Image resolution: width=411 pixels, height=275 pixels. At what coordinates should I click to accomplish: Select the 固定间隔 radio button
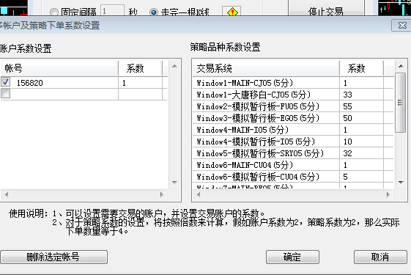54,12
